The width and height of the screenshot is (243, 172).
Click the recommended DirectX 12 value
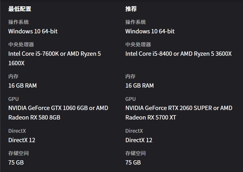pyautogui.click(x=139, y=140)
